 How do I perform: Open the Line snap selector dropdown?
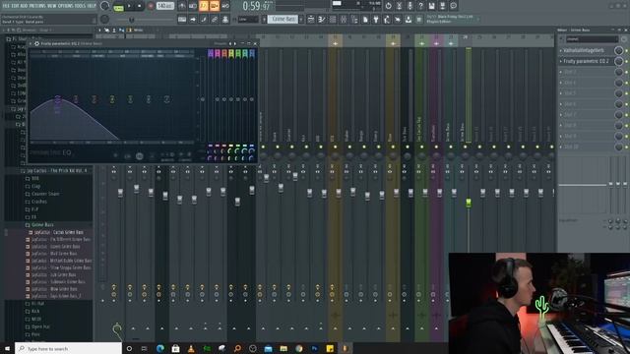(x=248, y=20)
